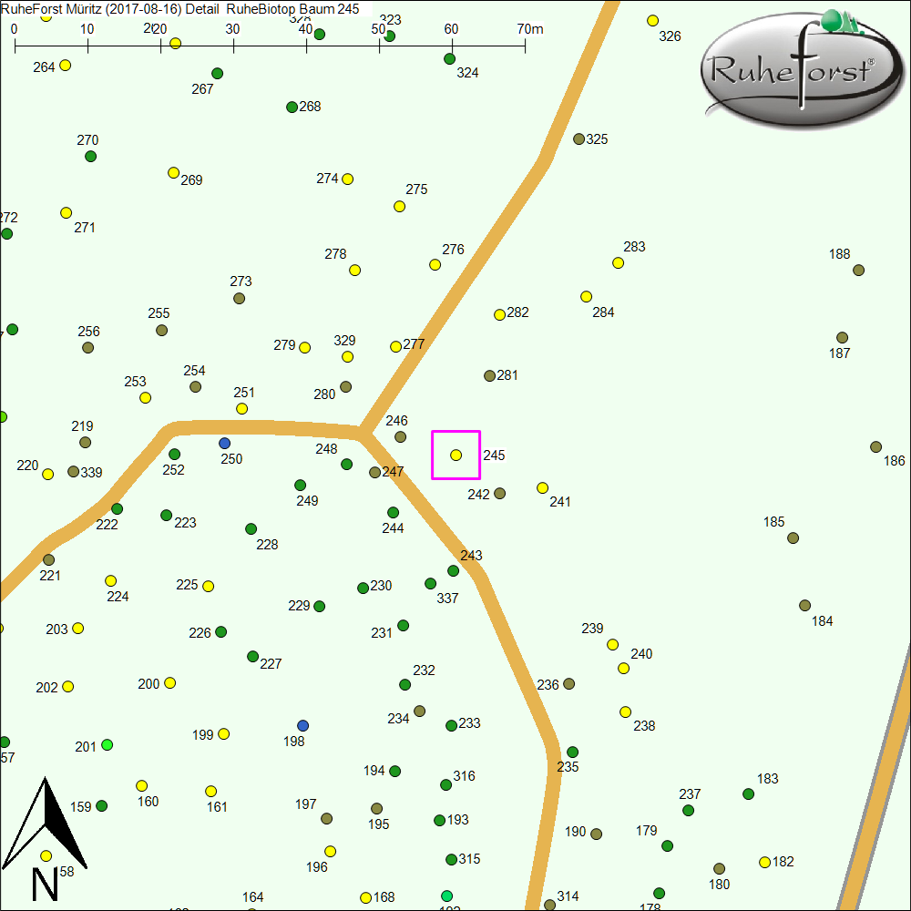Click bright green tree marker 201
Viewport: 911px width, 911px height.
coord(107,745)
